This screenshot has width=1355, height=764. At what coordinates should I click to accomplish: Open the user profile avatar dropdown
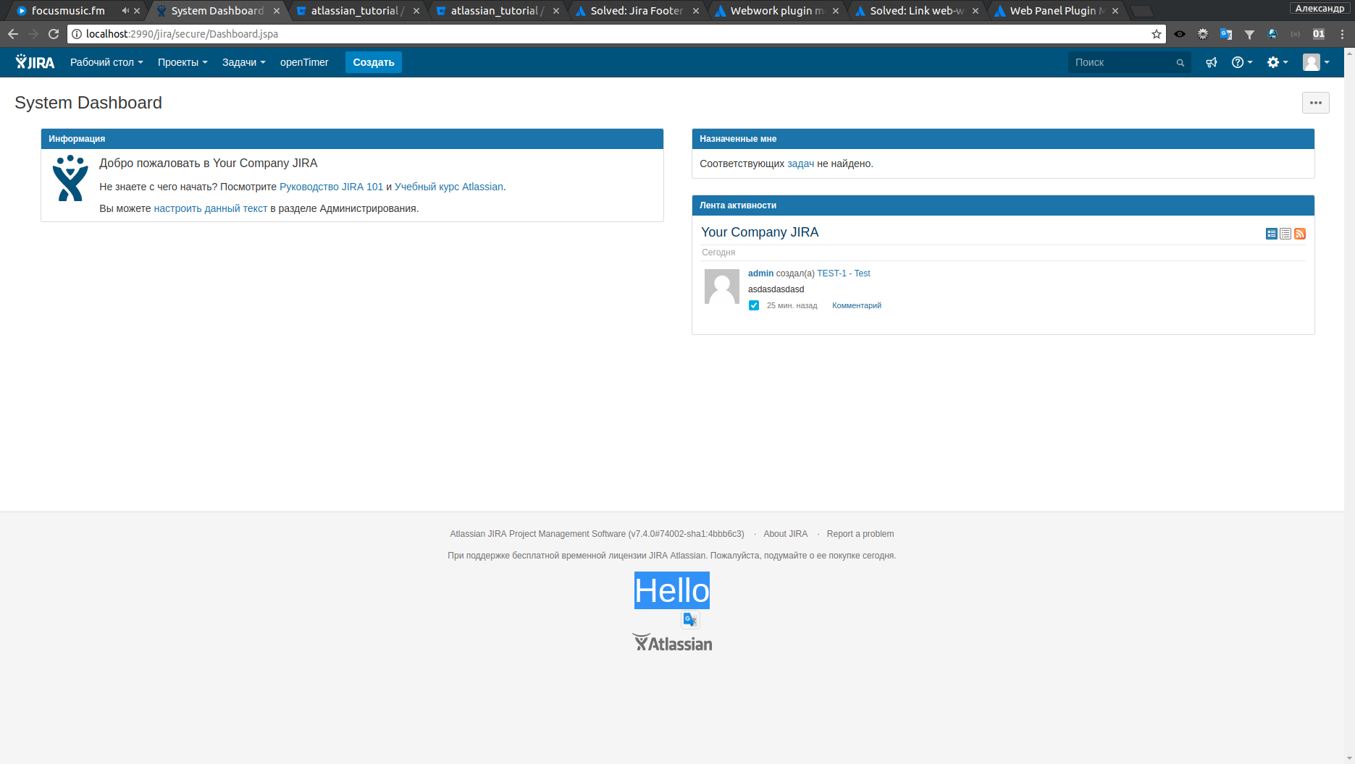(x=1317, y=62)
